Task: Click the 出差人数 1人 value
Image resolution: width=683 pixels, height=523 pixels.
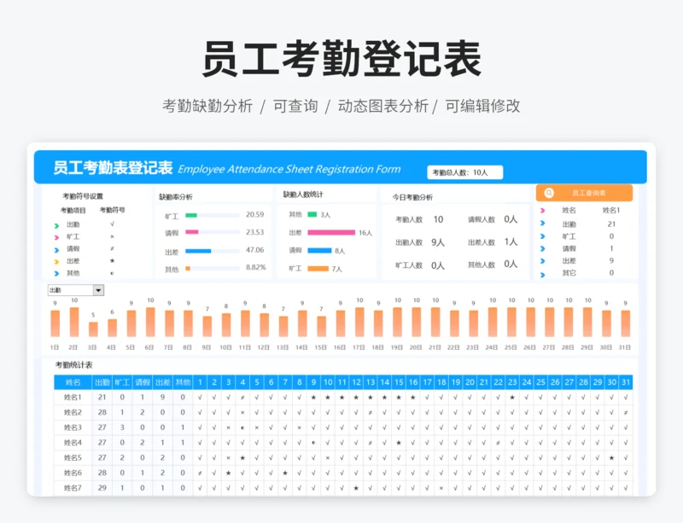Action: [511, 241]
